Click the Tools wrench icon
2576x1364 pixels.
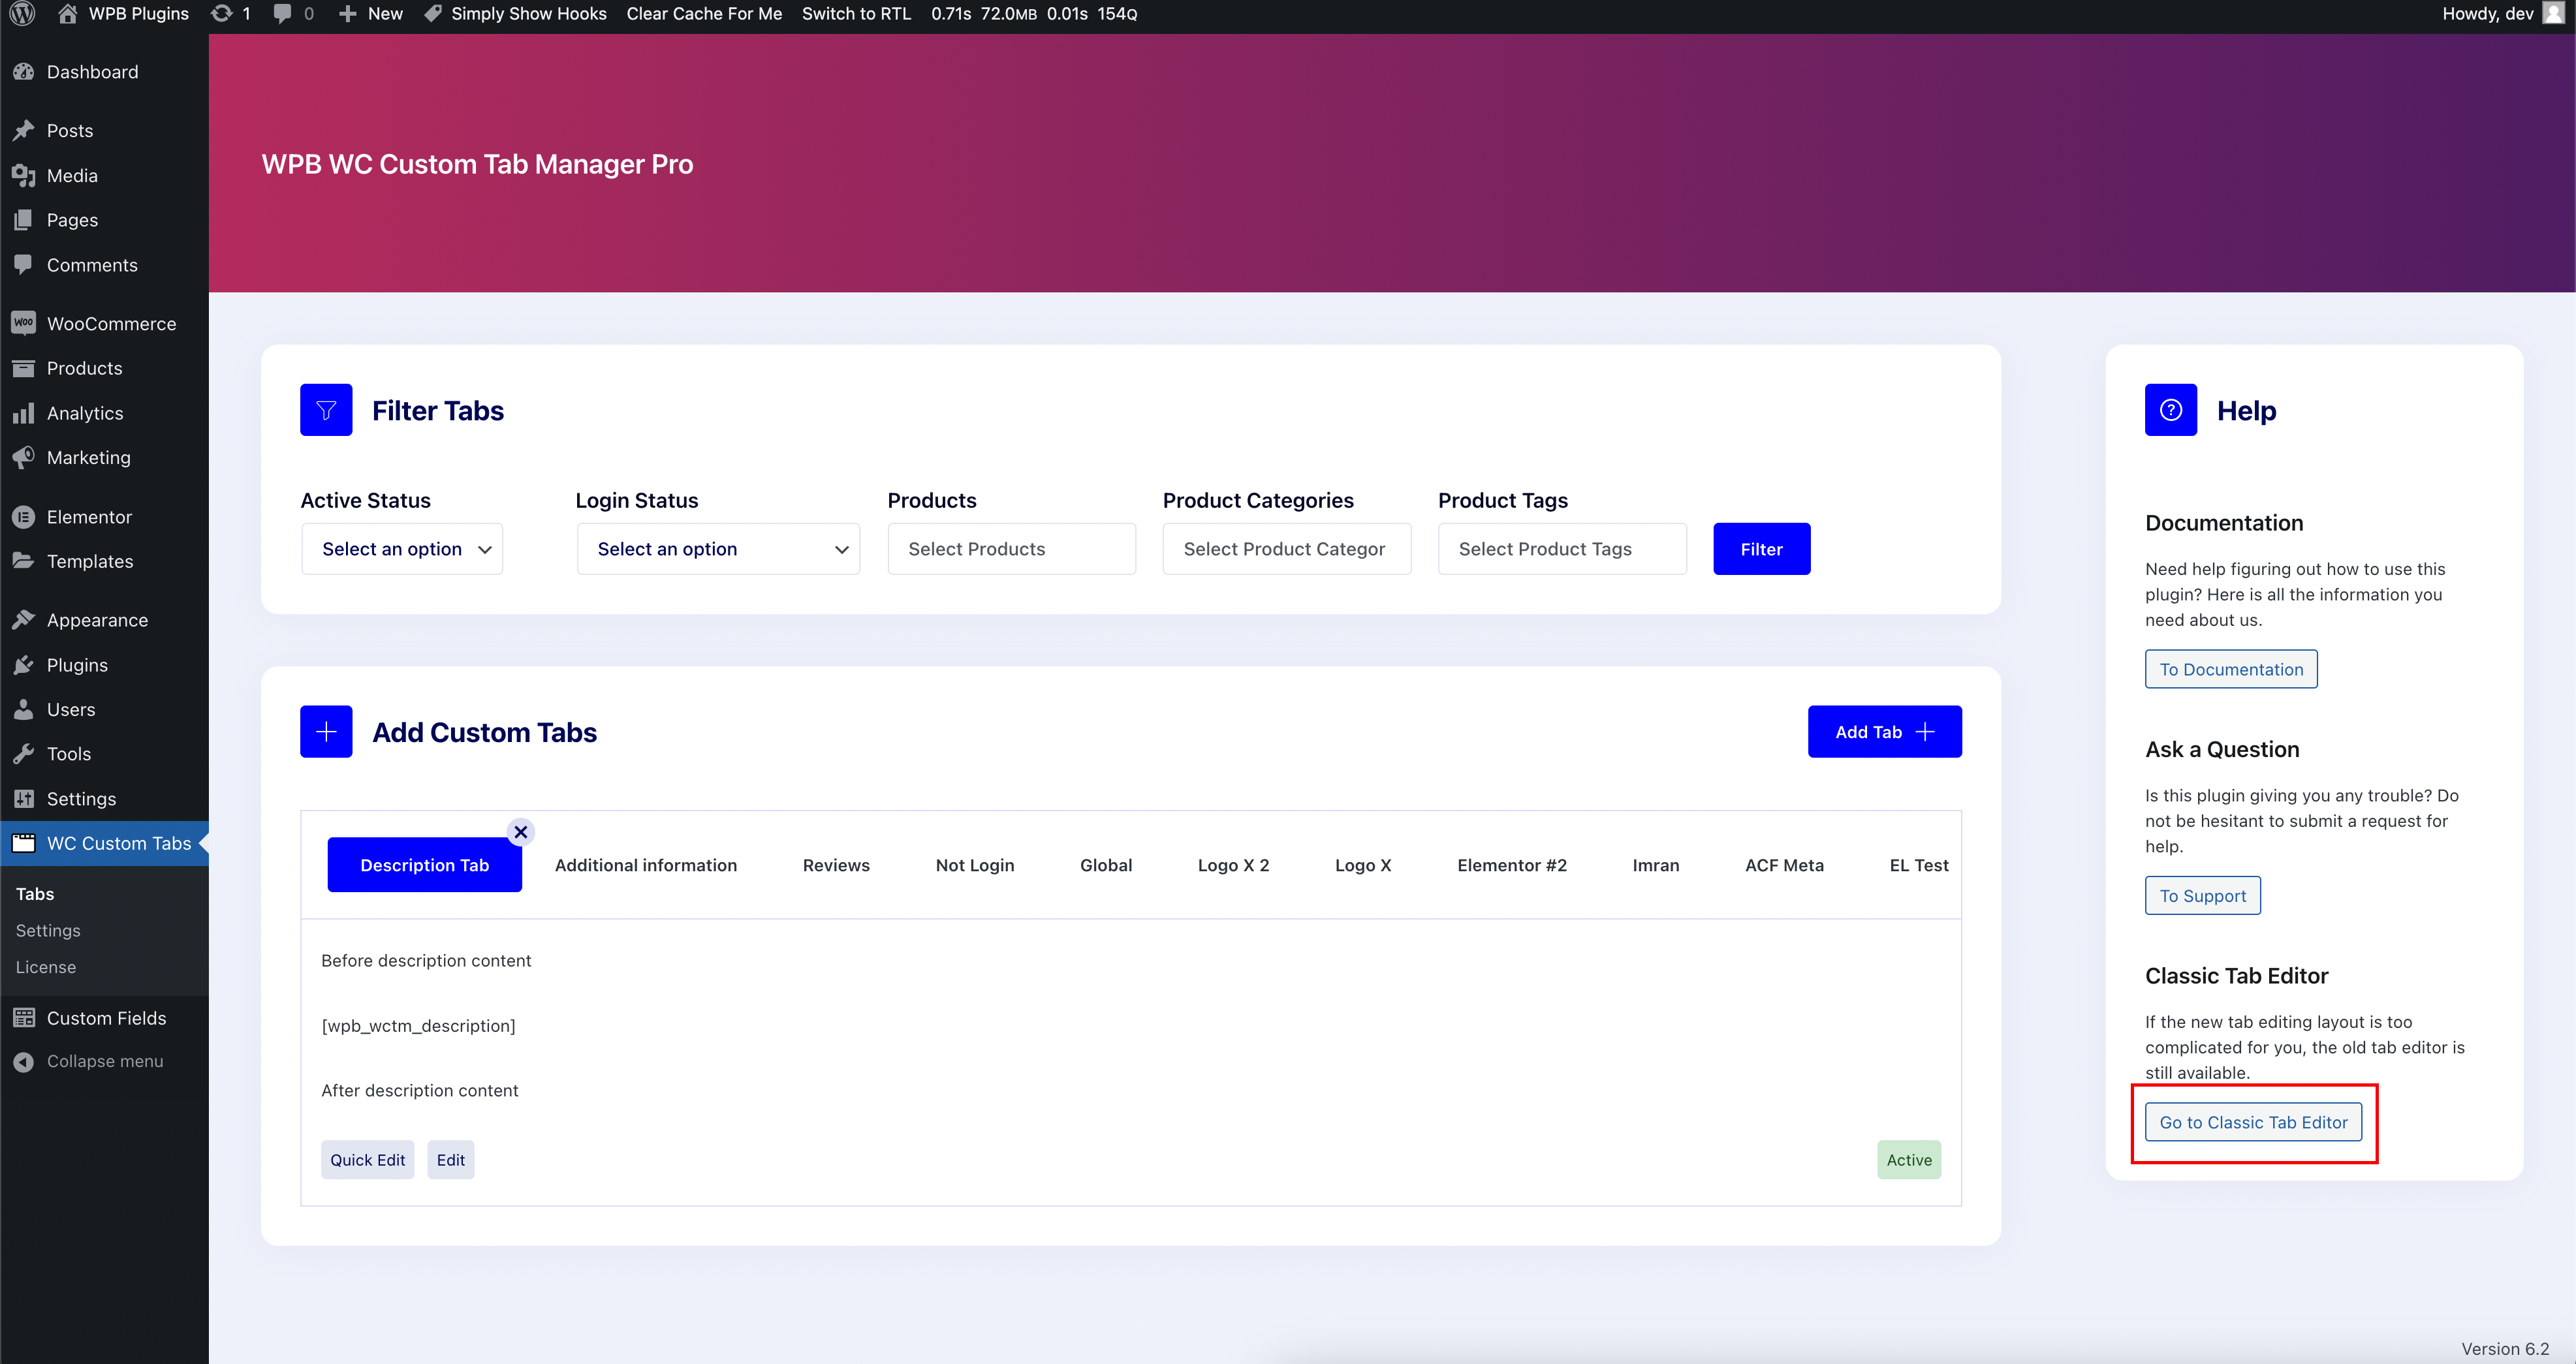[x=24, y=754]
